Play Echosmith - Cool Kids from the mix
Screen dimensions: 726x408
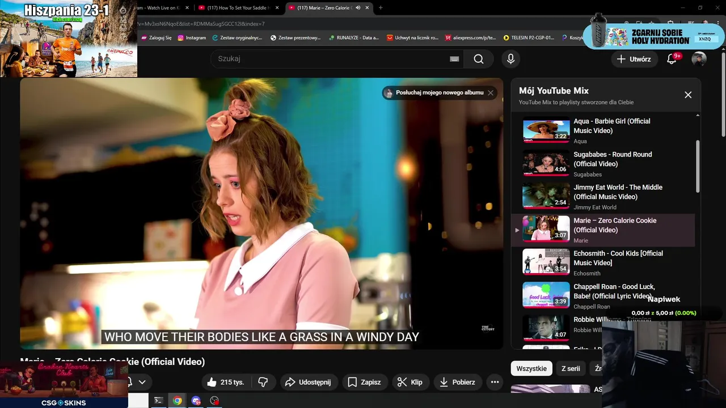pyautogui.click(x=618, y=258)
